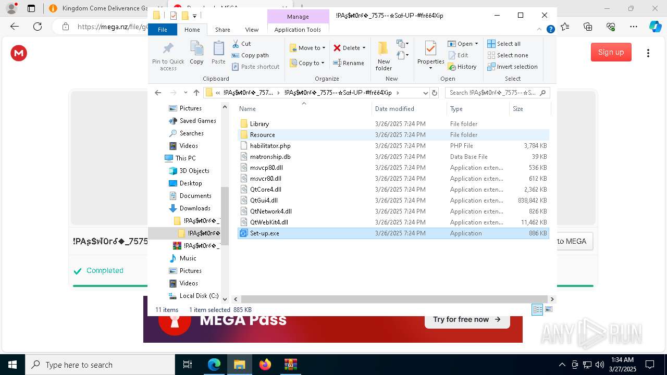Click the Edit command in Open group

point(458,55)
